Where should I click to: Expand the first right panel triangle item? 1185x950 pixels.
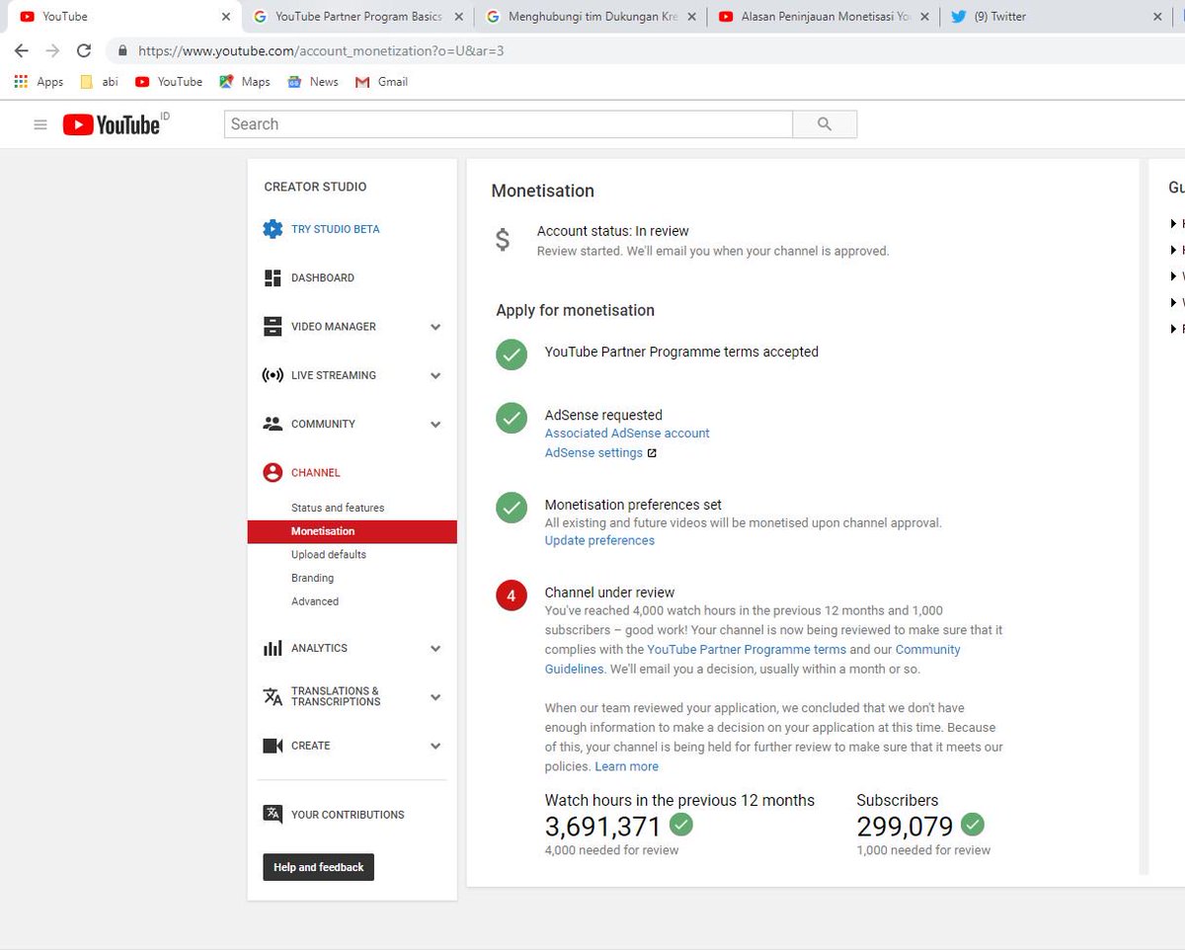point(1174,224)
